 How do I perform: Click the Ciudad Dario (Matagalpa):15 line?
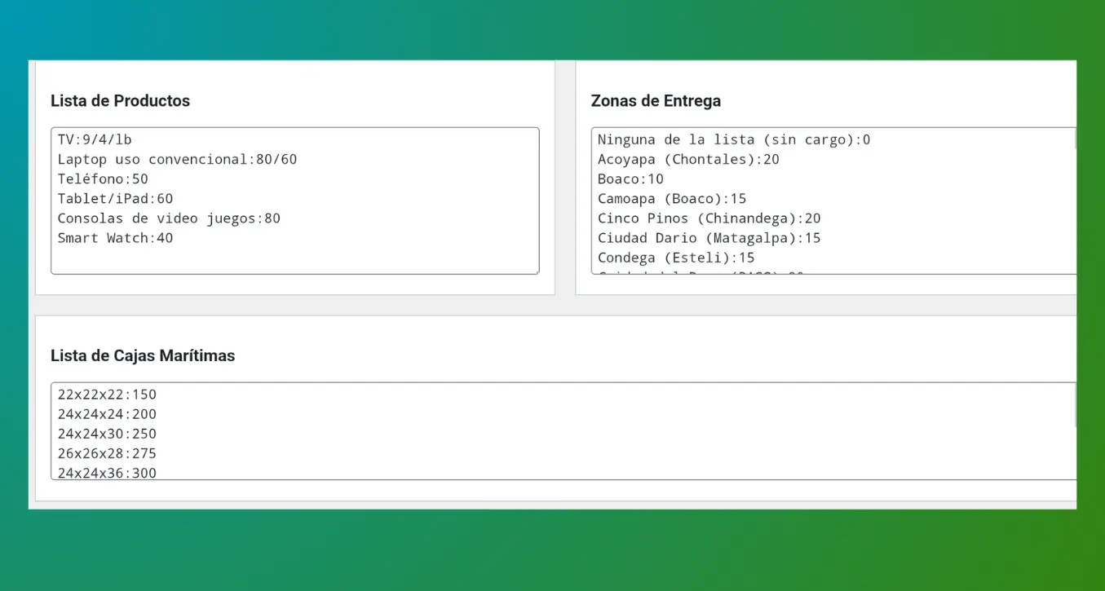click(709, 238)
